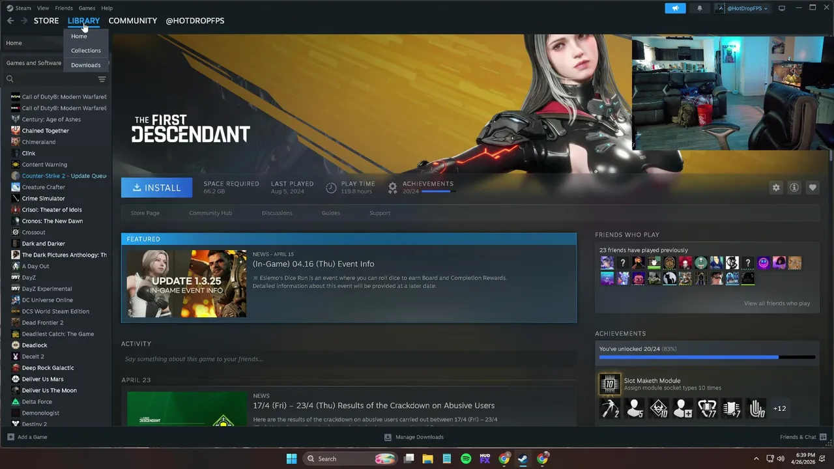The image size is (834, 469).
Task: Open the Discussions link
Action: [277, 213]
